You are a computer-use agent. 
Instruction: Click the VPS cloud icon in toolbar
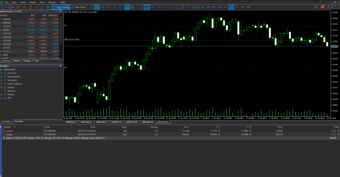pyautogui.click(x=42, y=7)
